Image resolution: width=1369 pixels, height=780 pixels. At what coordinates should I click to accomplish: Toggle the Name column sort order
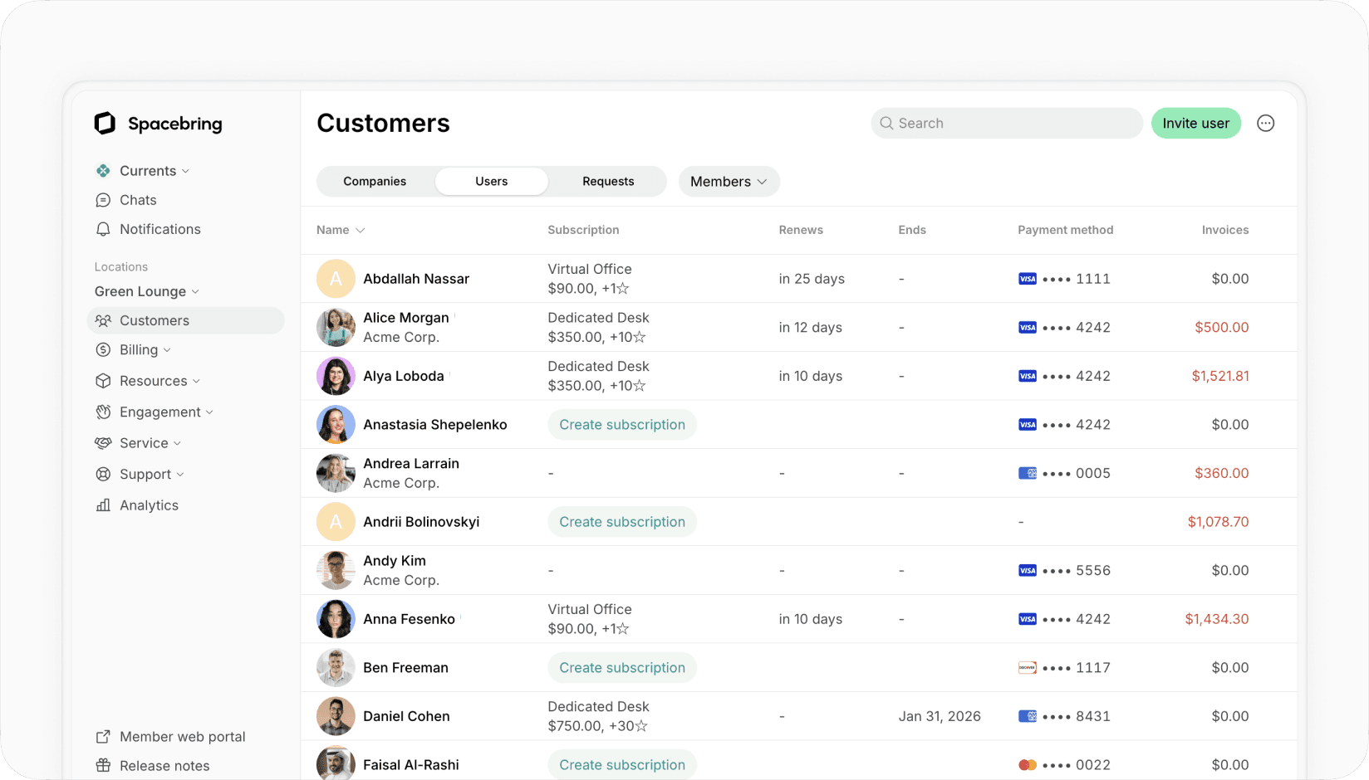(x=340, y=230)
